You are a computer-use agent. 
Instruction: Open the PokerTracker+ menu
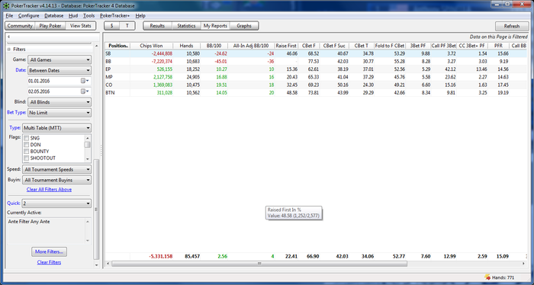pos(114,16)
